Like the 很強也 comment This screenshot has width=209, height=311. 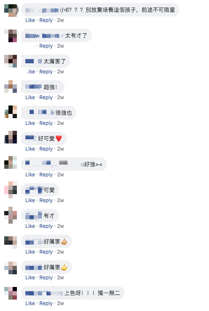tap(30, 123)
